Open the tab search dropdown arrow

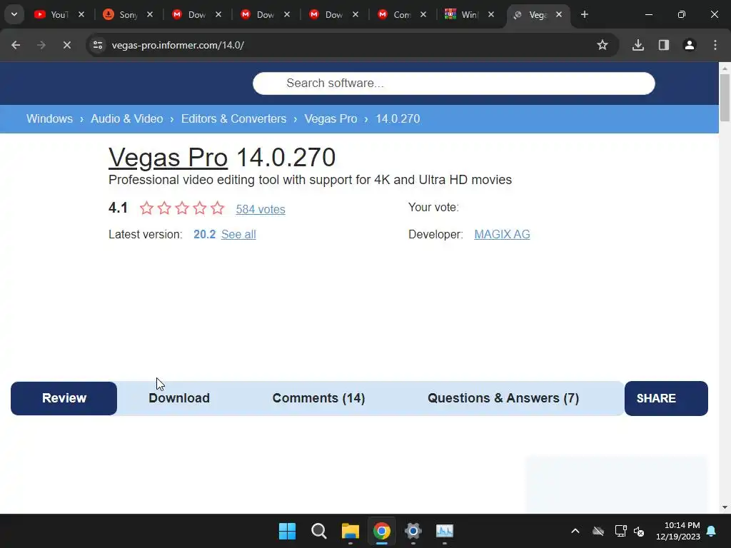pos(14,14)
